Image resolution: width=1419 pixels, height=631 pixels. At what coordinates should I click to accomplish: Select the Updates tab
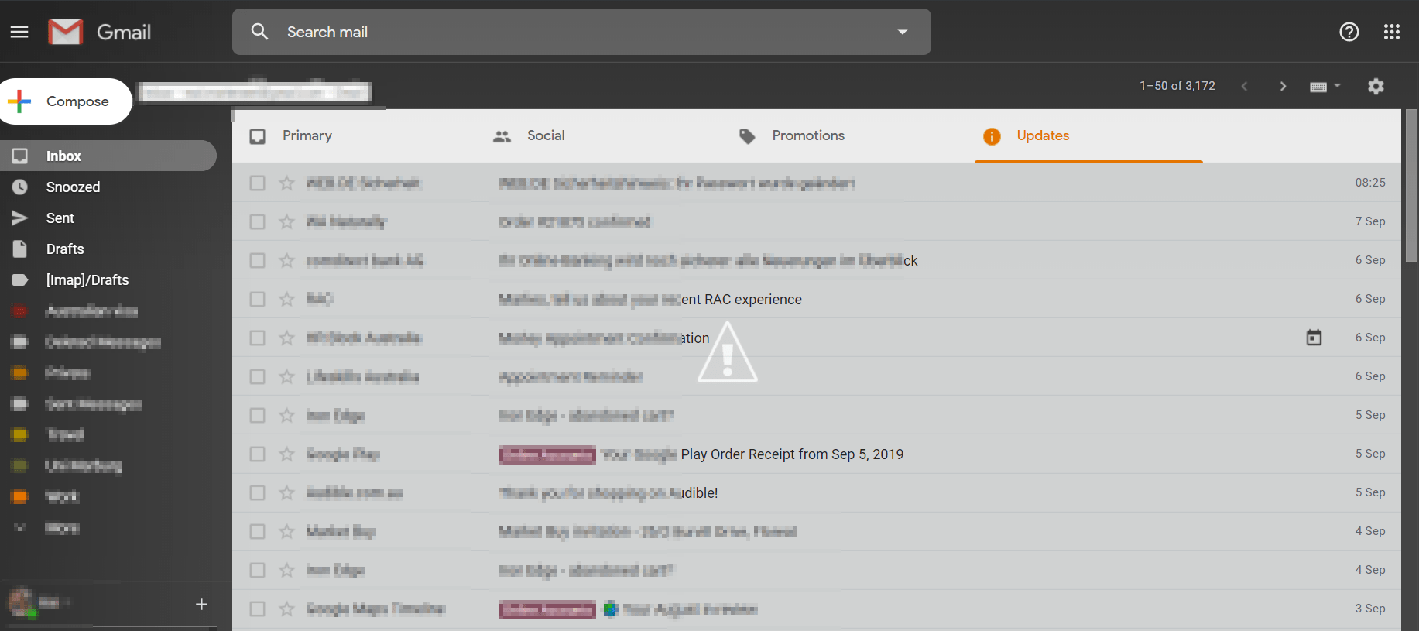coord(1088,135)
